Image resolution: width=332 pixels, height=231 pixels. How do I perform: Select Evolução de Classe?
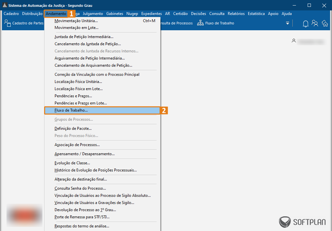(x=102, y=163)
